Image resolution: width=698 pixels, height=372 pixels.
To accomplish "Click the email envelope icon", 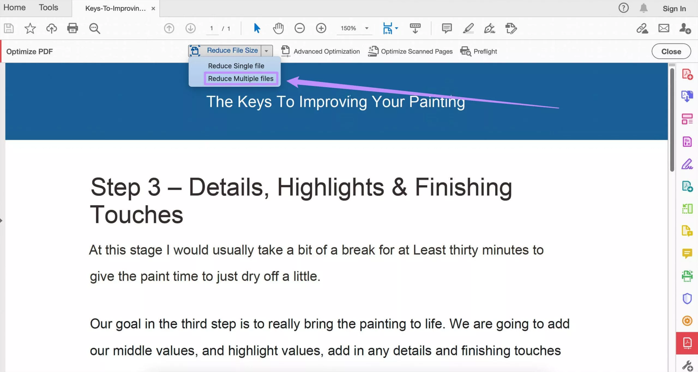I will click(x=664, y=28).
